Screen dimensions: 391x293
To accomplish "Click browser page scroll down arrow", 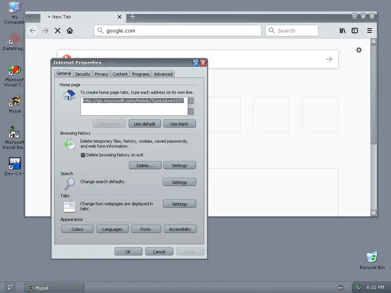I will click(x=373, y=213).
